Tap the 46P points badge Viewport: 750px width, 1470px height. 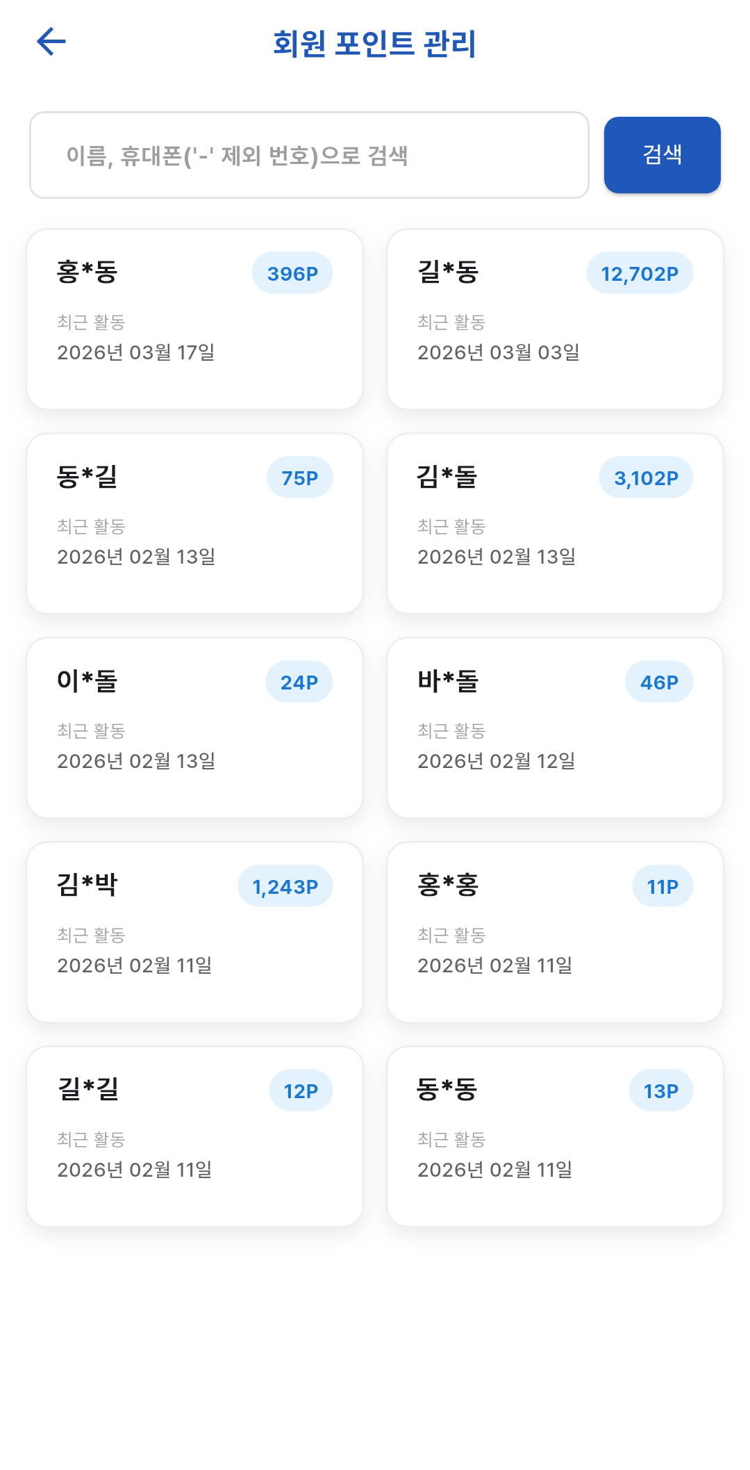[659, 682]
